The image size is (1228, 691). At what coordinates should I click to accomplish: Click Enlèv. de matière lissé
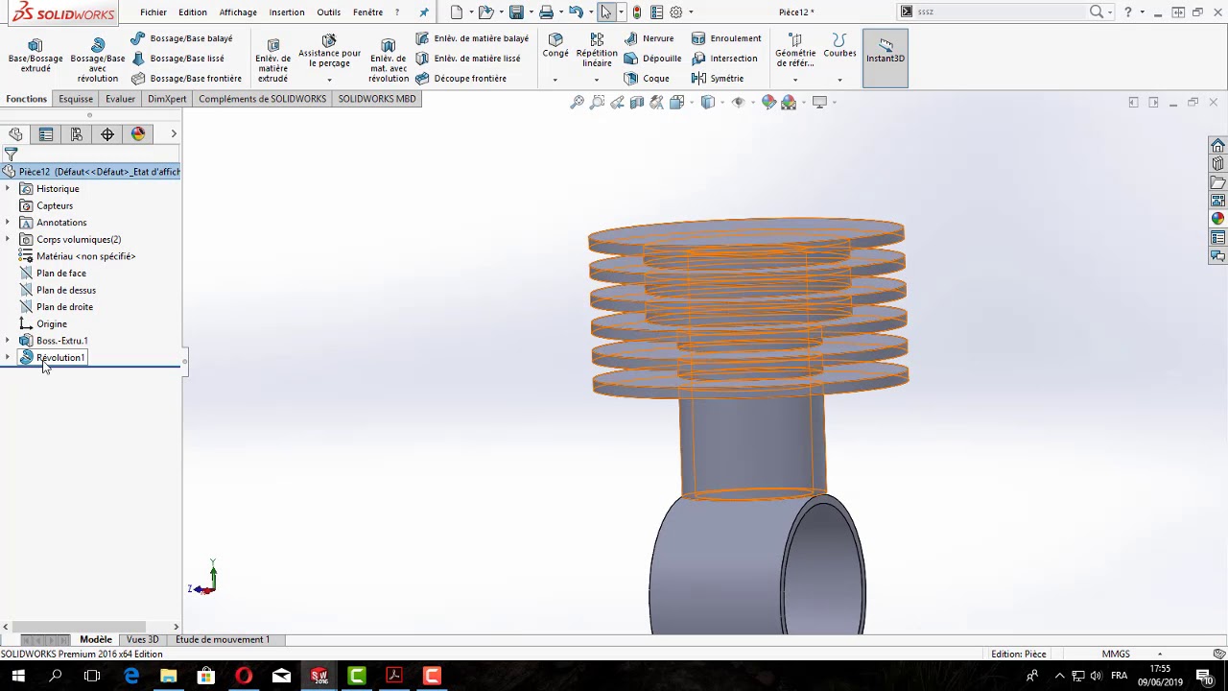click(468, 59)
